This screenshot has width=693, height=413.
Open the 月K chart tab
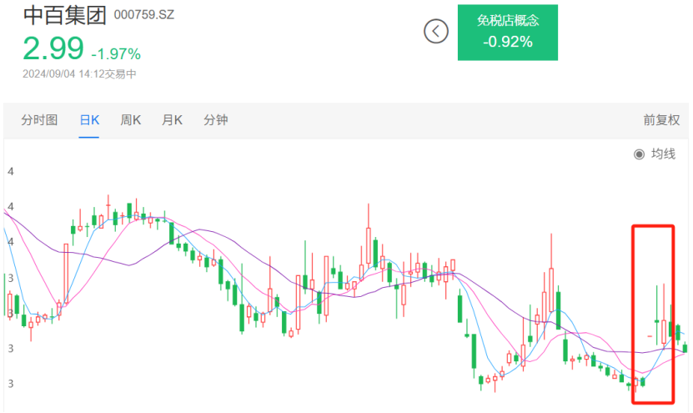(x=172, y=120)
